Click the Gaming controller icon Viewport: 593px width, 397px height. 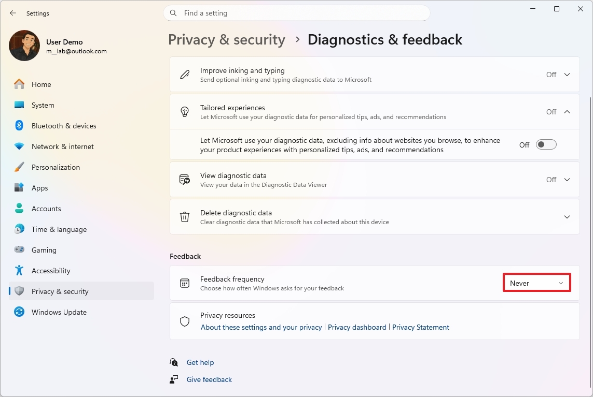point(20,249)
